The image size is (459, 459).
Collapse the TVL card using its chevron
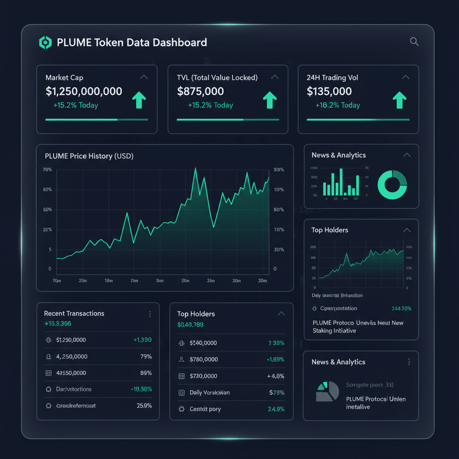click(x=275, y=77)
